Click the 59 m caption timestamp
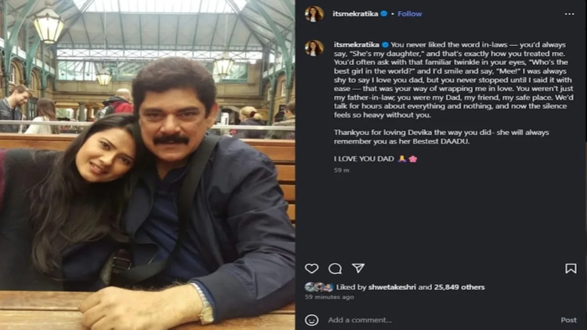Screen dimensions: 587x330 tap(341, 170)
